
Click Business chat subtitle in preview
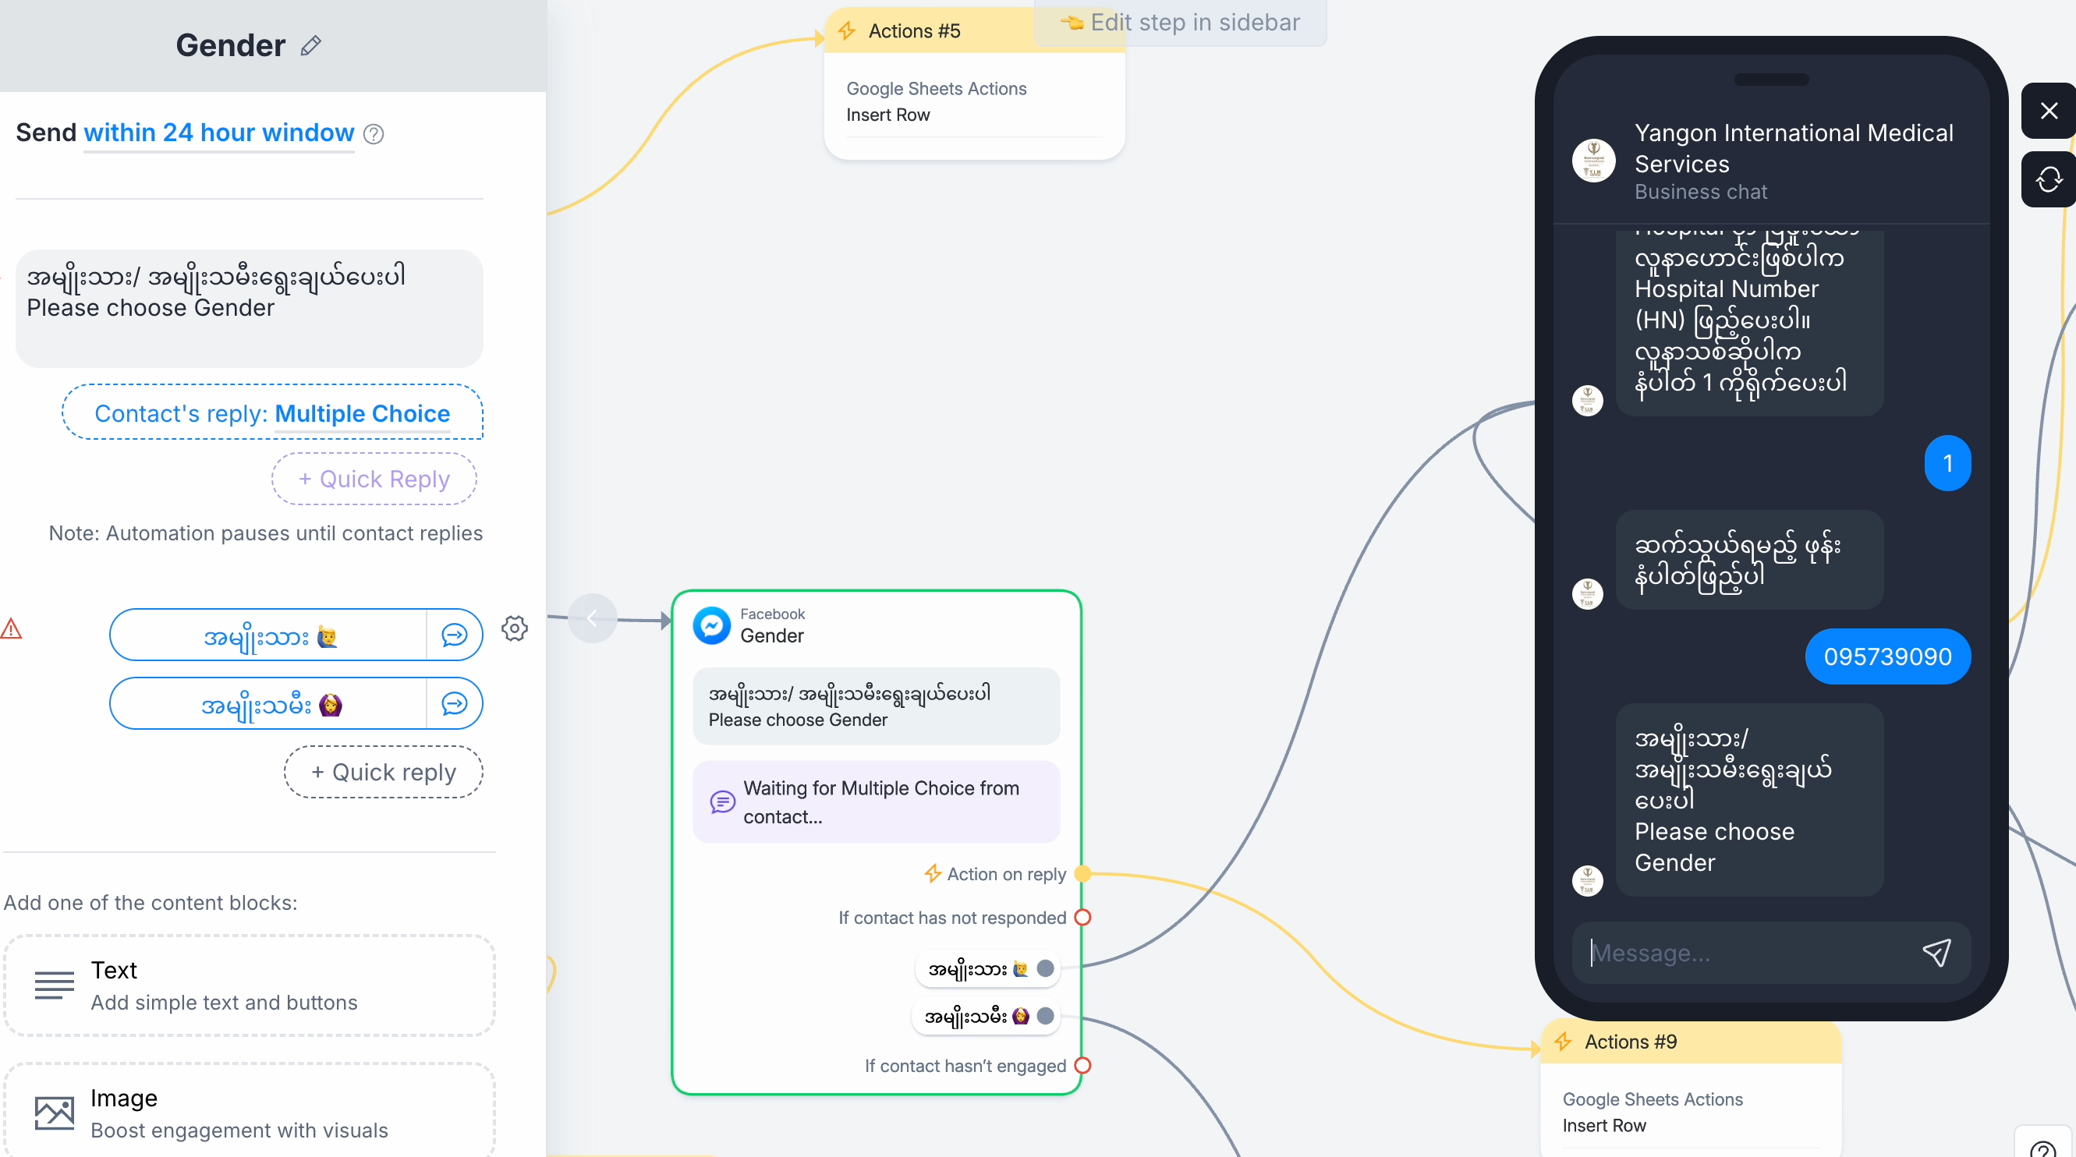coord(1700,192)
